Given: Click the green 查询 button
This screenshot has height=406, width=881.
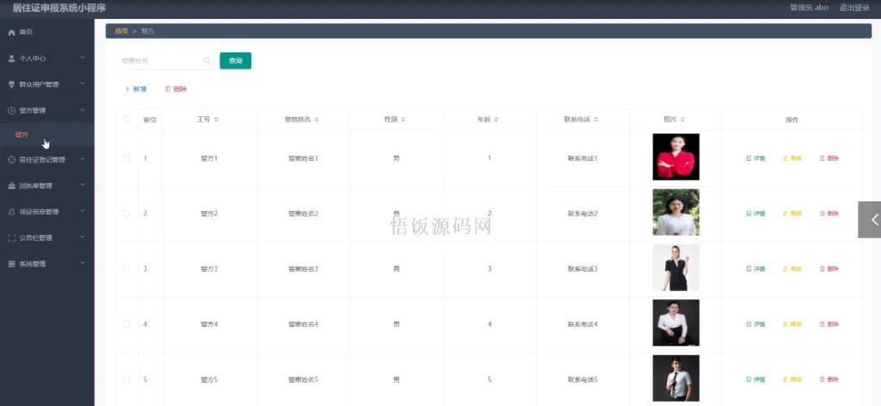Looking at the screenshot, I should coord(236,61).
